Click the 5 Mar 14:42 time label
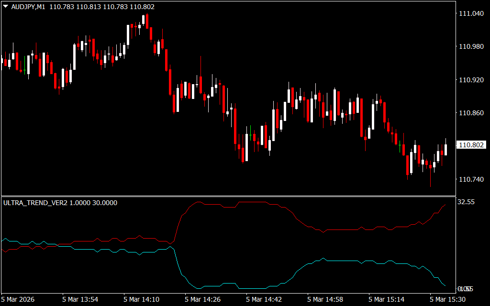Screen dimensions: 490x306 click(264, 299)
